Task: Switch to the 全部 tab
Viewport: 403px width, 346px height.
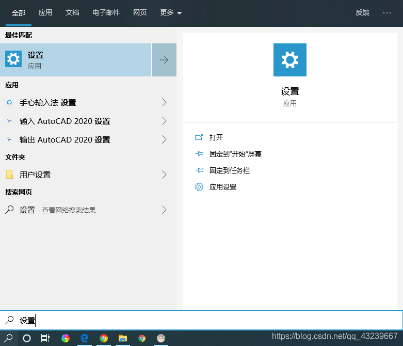Action: click(x=19, y=13)
